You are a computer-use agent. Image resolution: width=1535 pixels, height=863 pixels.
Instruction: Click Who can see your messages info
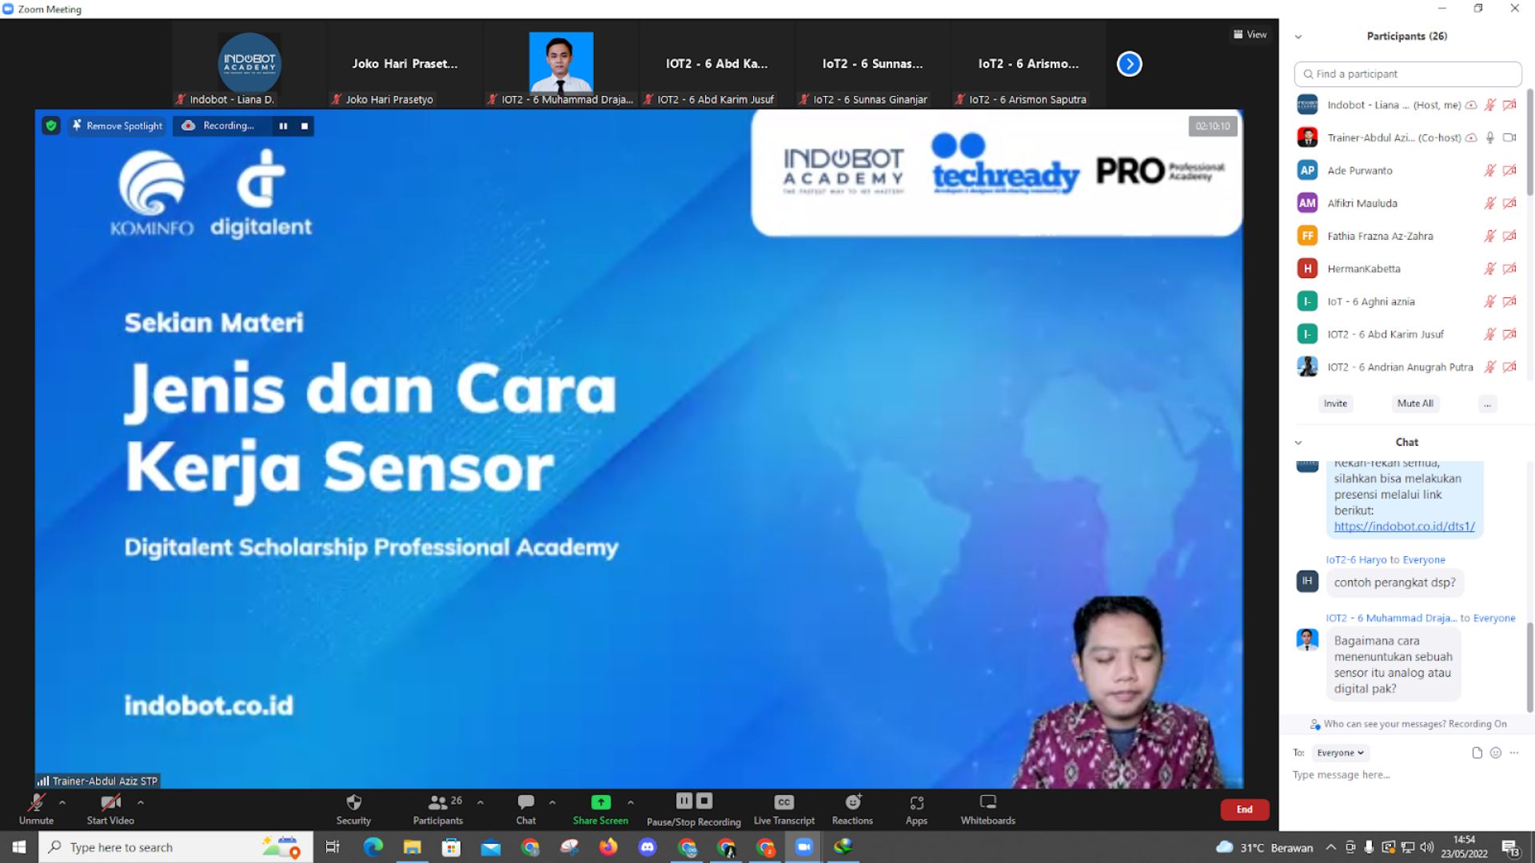coord(1407,724)
